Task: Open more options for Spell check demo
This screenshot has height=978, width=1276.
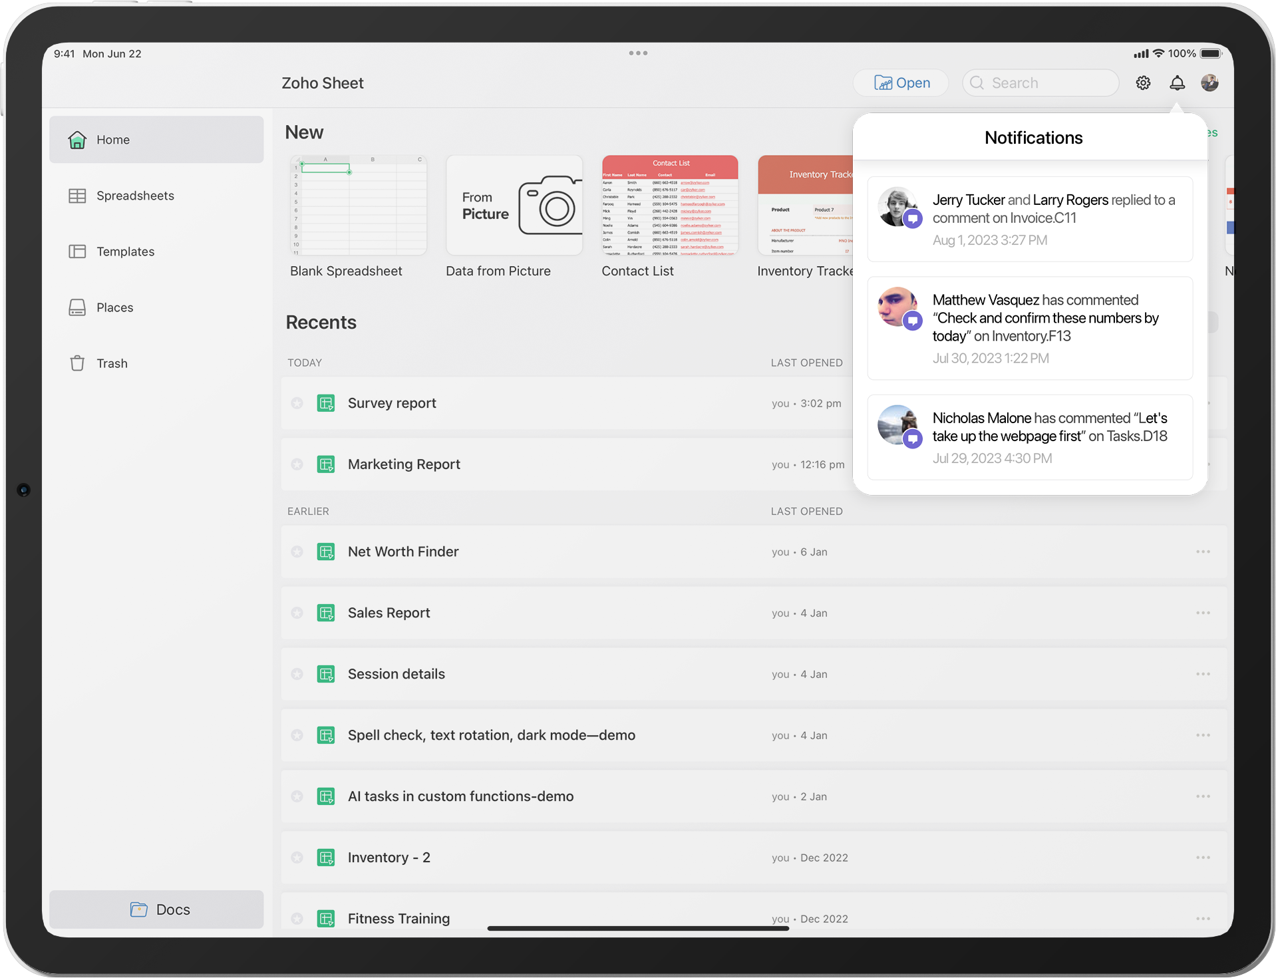Action: click(1203, 735)
